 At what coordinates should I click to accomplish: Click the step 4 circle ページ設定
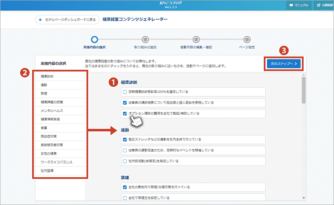tap(247, 39)
